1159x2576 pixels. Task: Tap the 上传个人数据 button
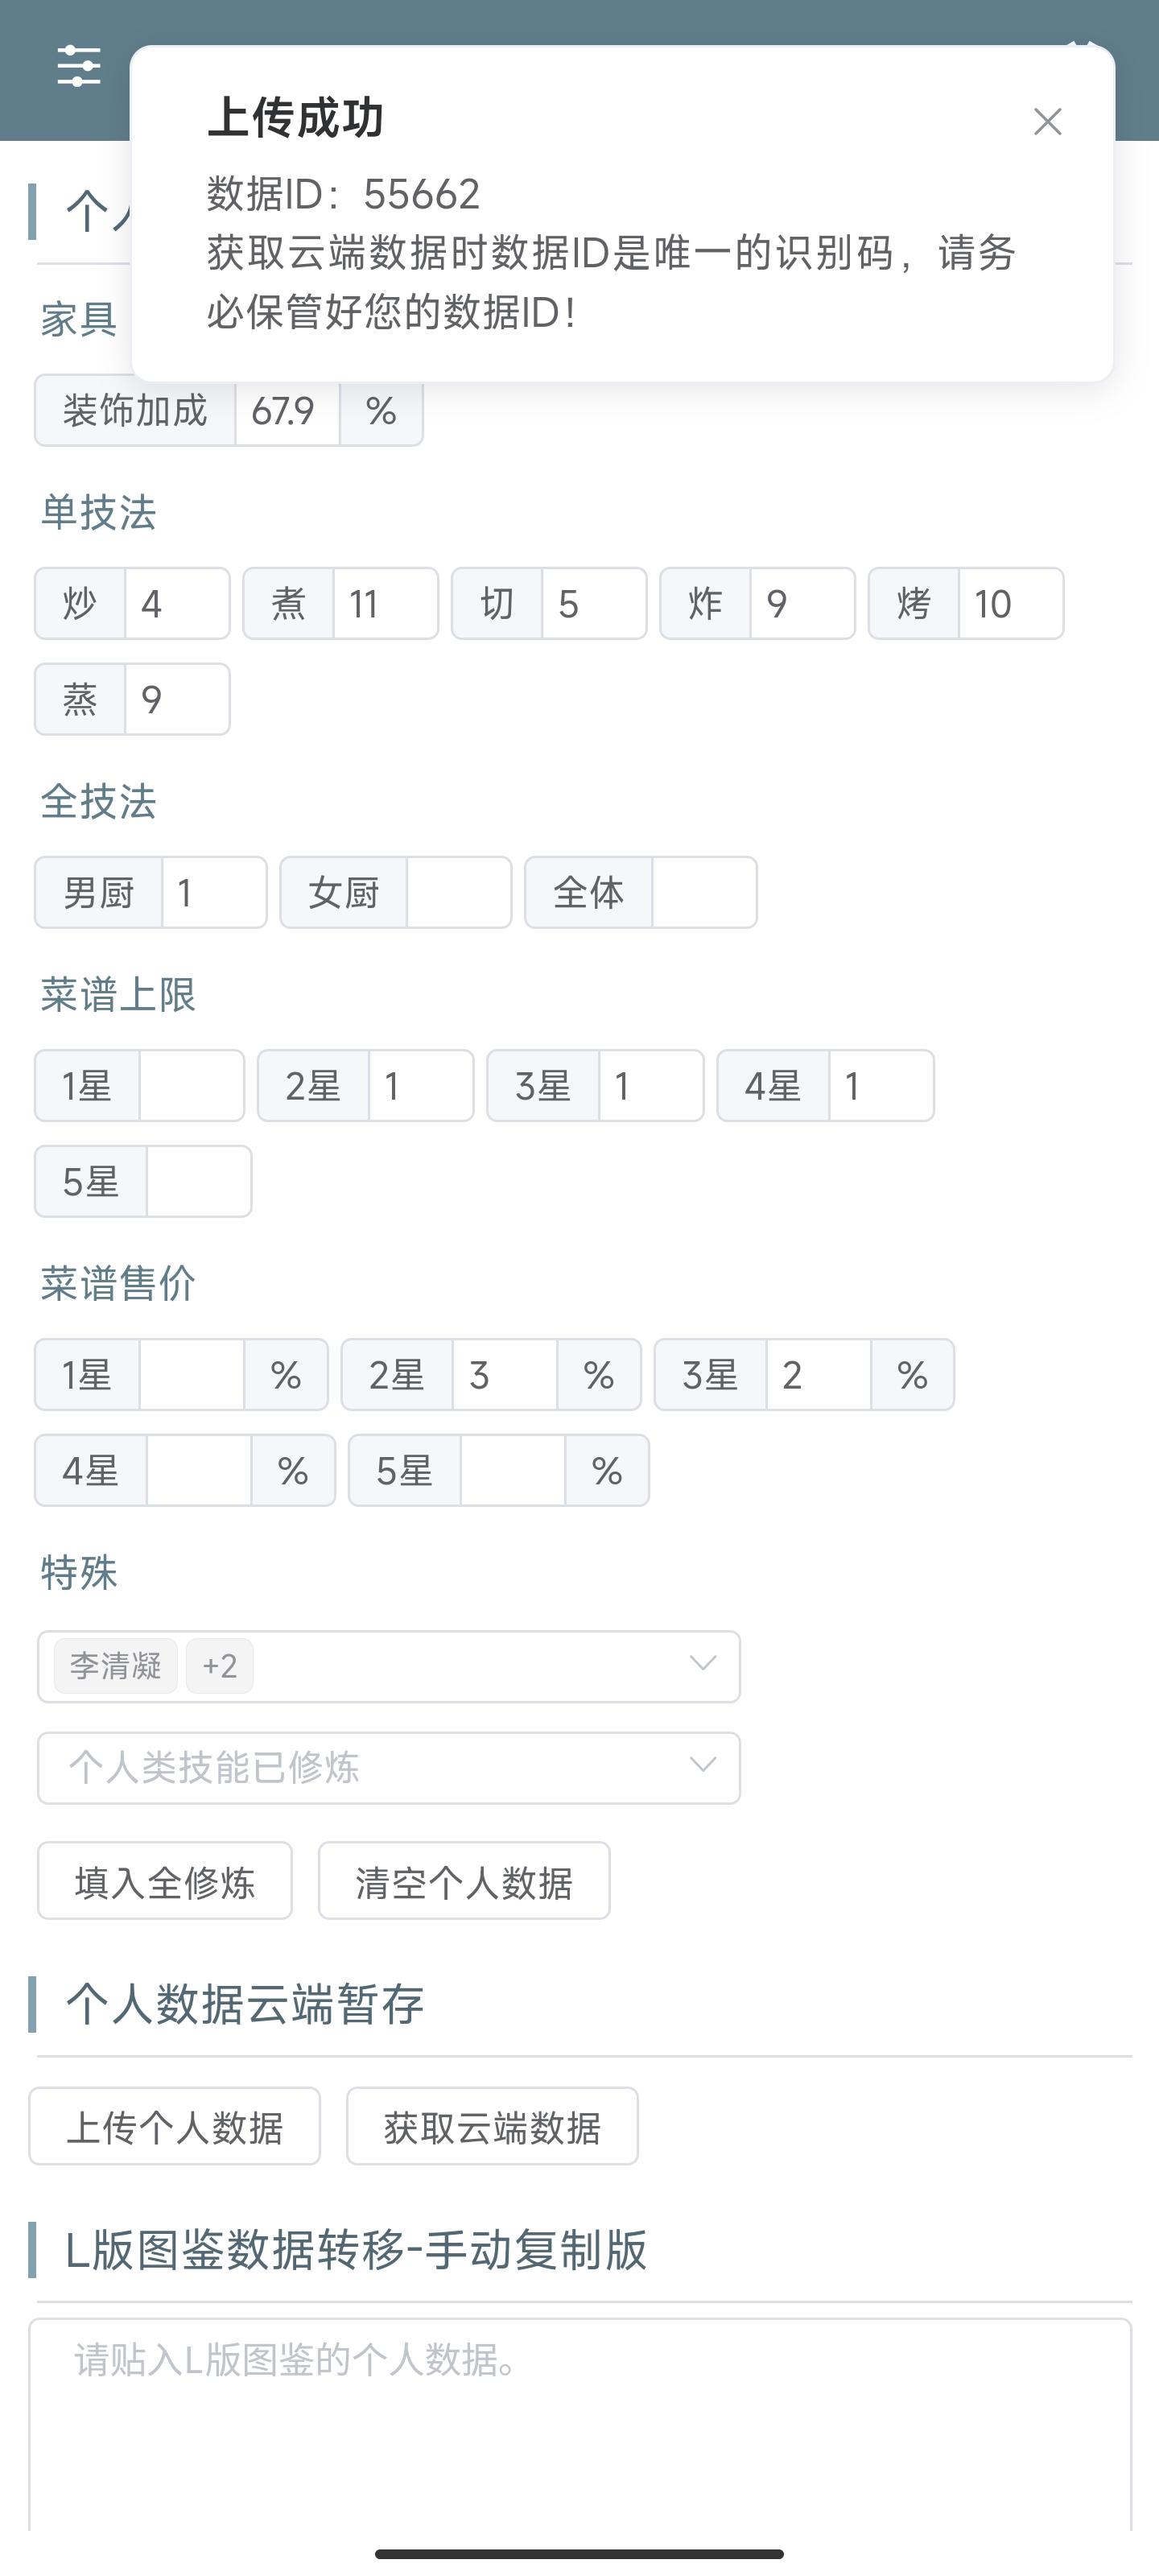[x=175, y=2126]
